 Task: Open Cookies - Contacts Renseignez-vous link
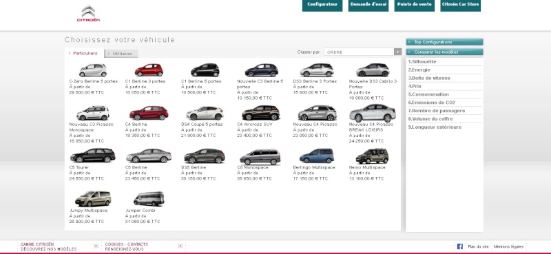click(x=127, y=246)
